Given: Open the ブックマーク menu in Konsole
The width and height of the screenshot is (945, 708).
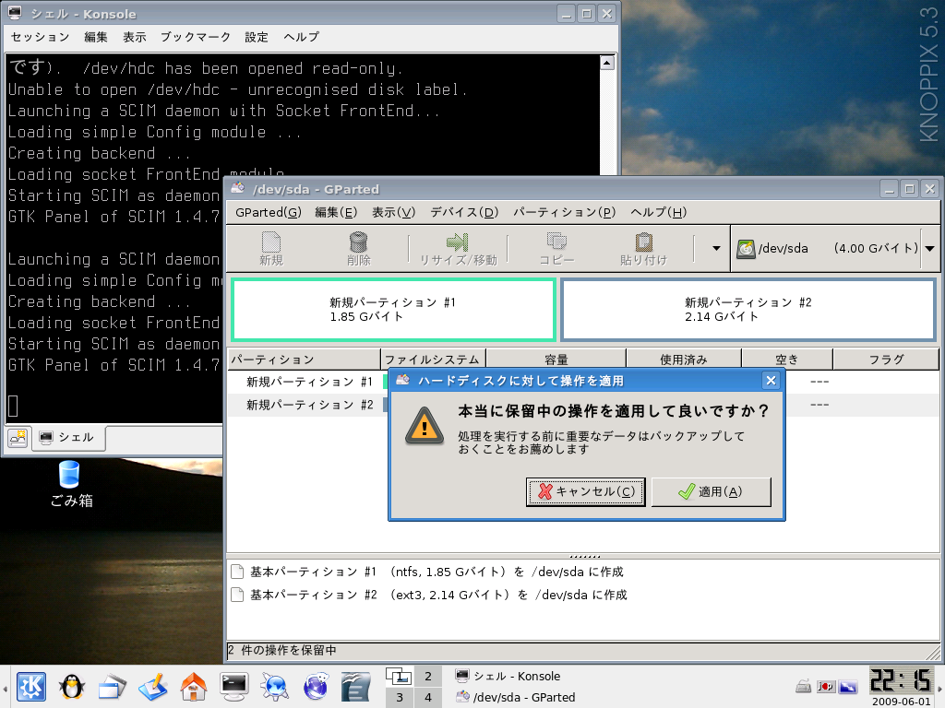Looking at the screenshot, I should point(196,37).
